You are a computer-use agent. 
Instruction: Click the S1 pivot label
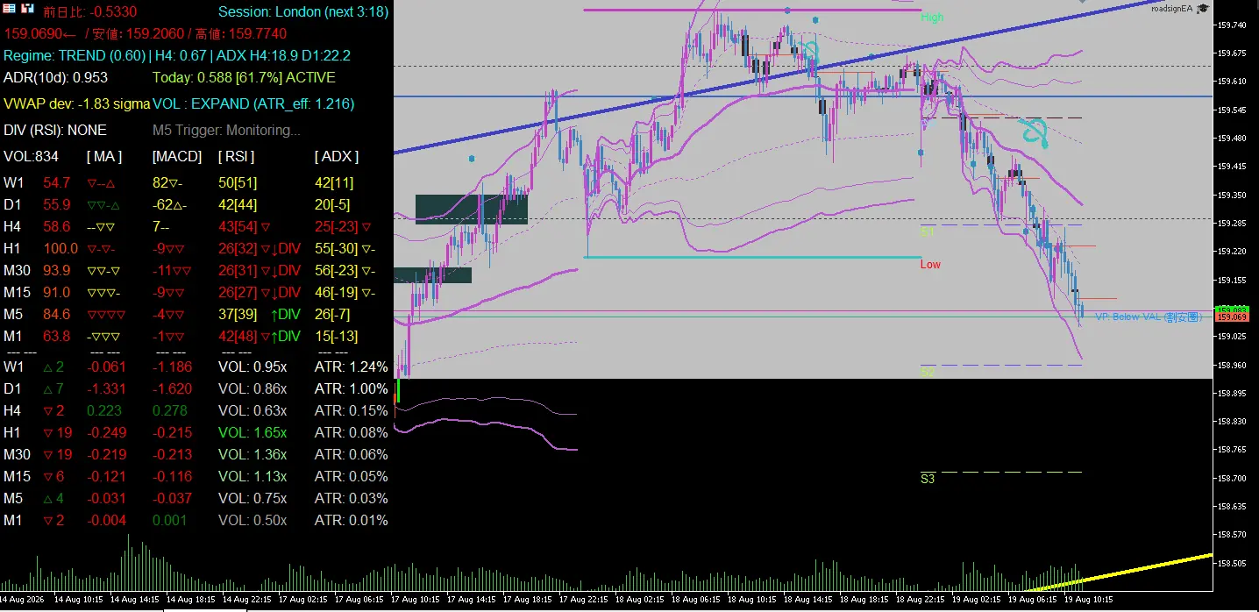pos(927,232)
